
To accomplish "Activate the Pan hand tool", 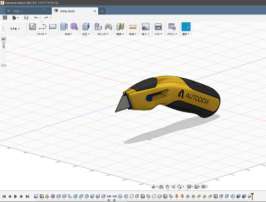I will tap(167, 187).
